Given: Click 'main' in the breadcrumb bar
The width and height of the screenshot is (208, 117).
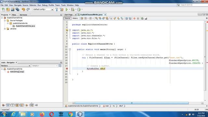Looking at the screenshot, I should [x=107, y=106].
